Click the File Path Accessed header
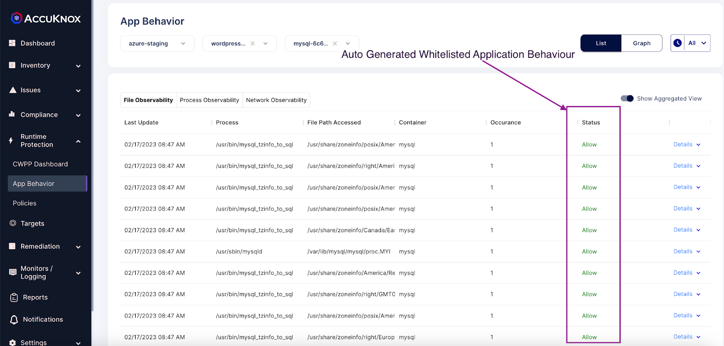 coord(334,122)
